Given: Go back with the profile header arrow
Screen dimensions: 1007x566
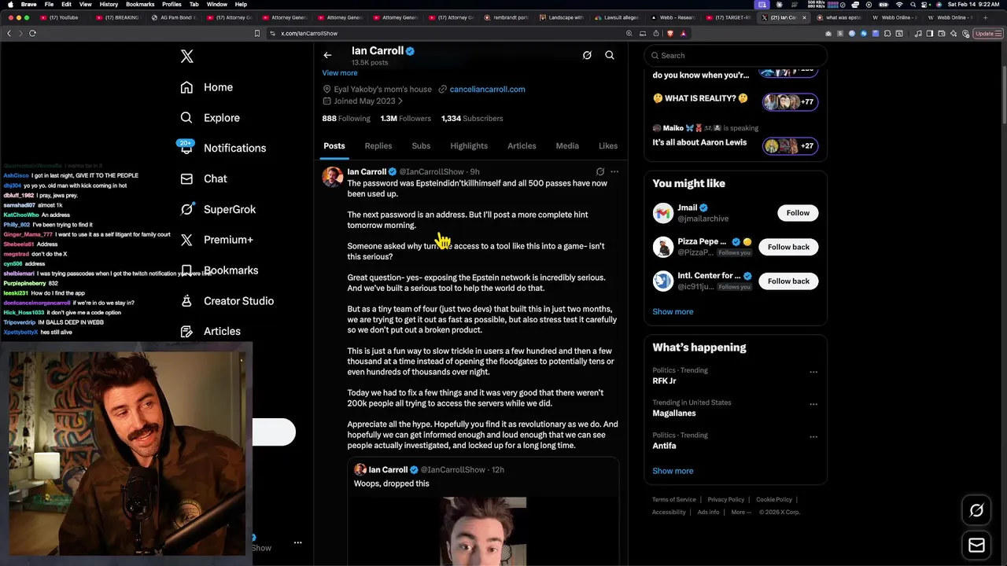Looking at the screenshot, I should pos(327,55).
